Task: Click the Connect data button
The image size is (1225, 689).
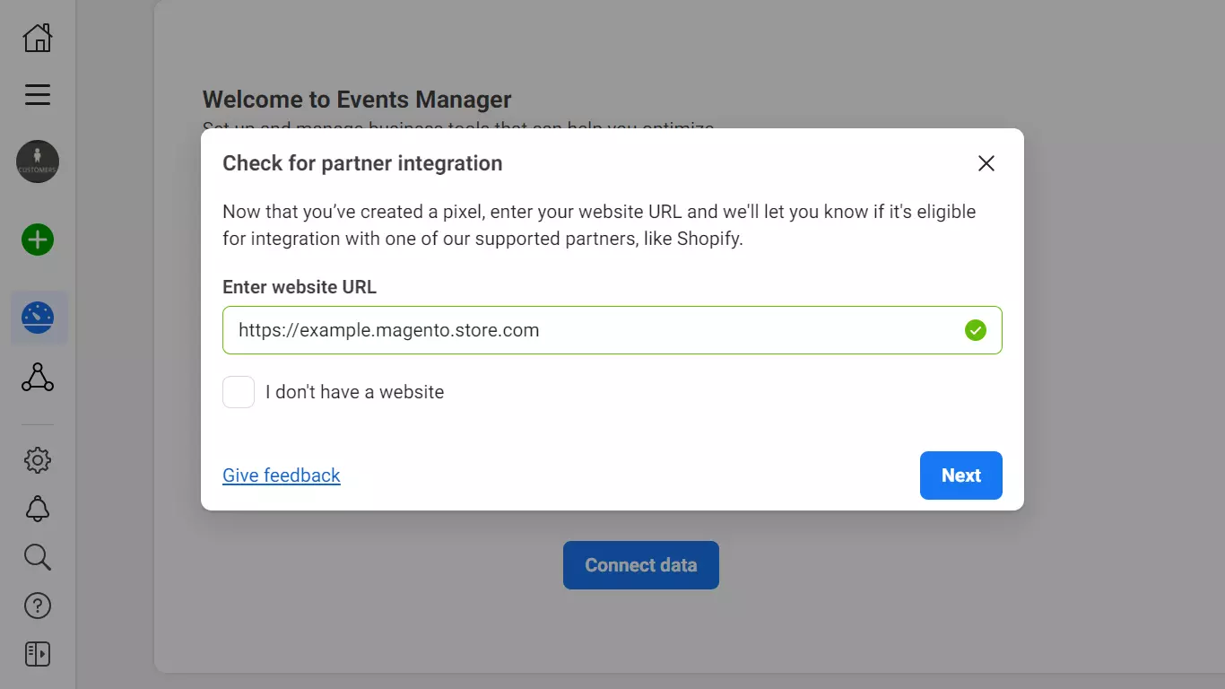Action: 640,565
